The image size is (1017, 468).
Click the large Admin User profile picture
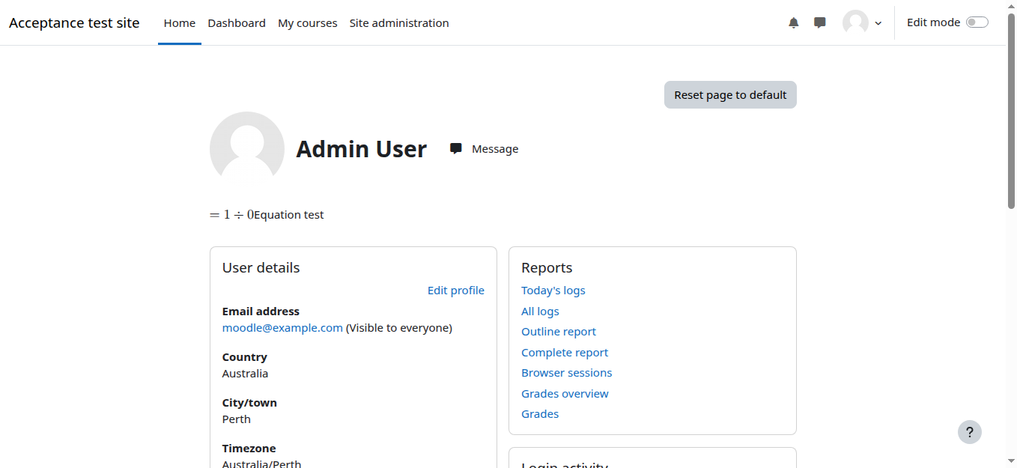tap(247, 148)
